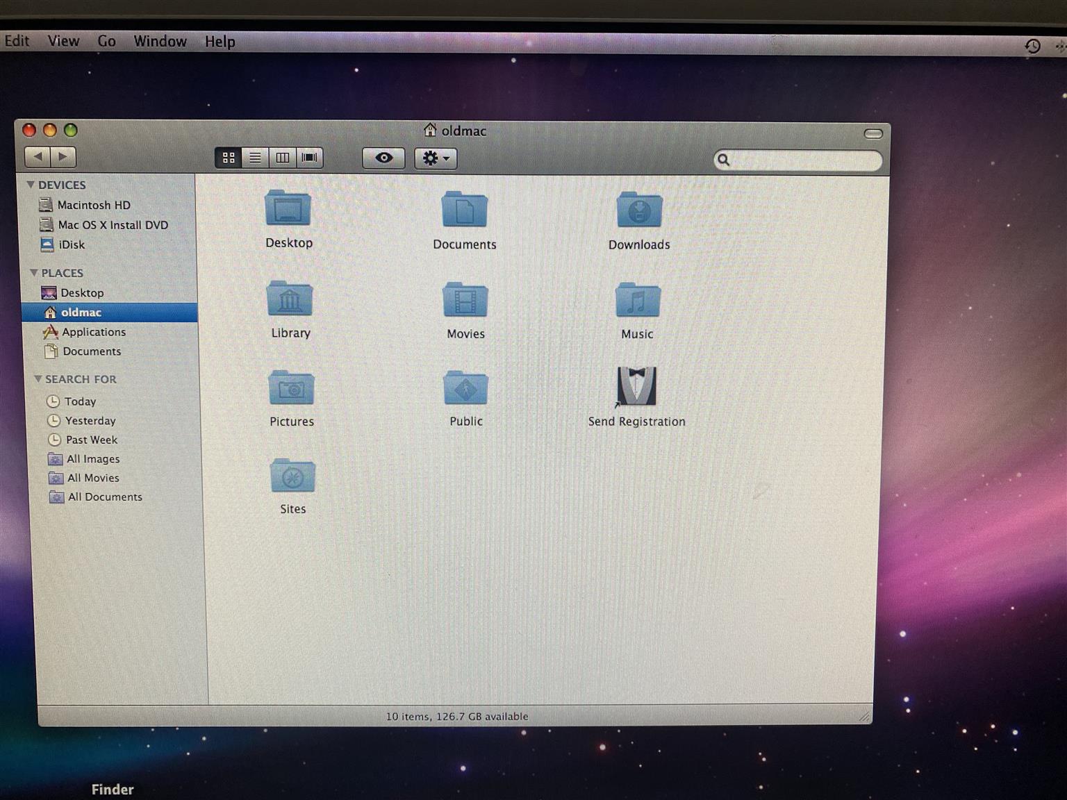Viewport: 1067px width, 800px height.
Task: Open the Sites folder icon
Action: [x=292, y=477]
